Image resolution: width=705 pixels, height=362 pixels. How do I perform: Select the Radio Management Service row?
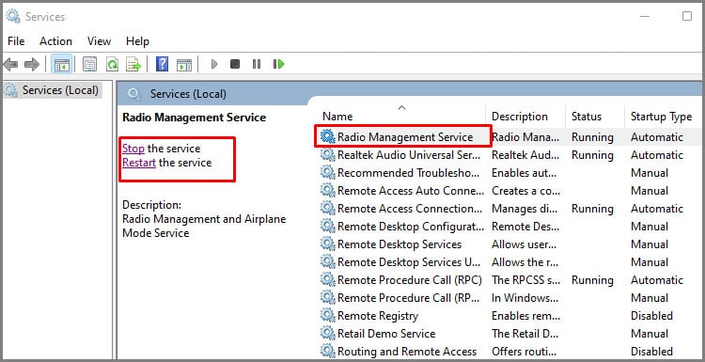405,136
